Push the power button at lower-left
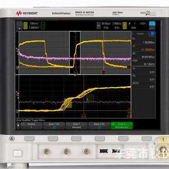The image size is (169, 169). [17, 153]
